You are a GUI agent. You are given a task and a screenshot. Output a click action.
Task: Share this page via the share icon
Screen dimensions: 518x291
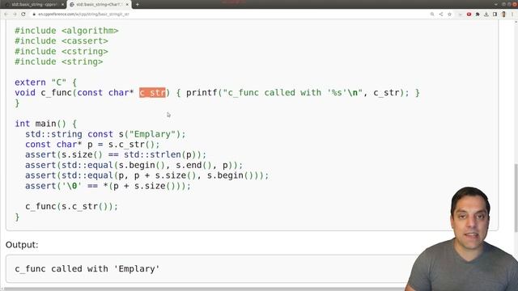click(x=440, y=15)
